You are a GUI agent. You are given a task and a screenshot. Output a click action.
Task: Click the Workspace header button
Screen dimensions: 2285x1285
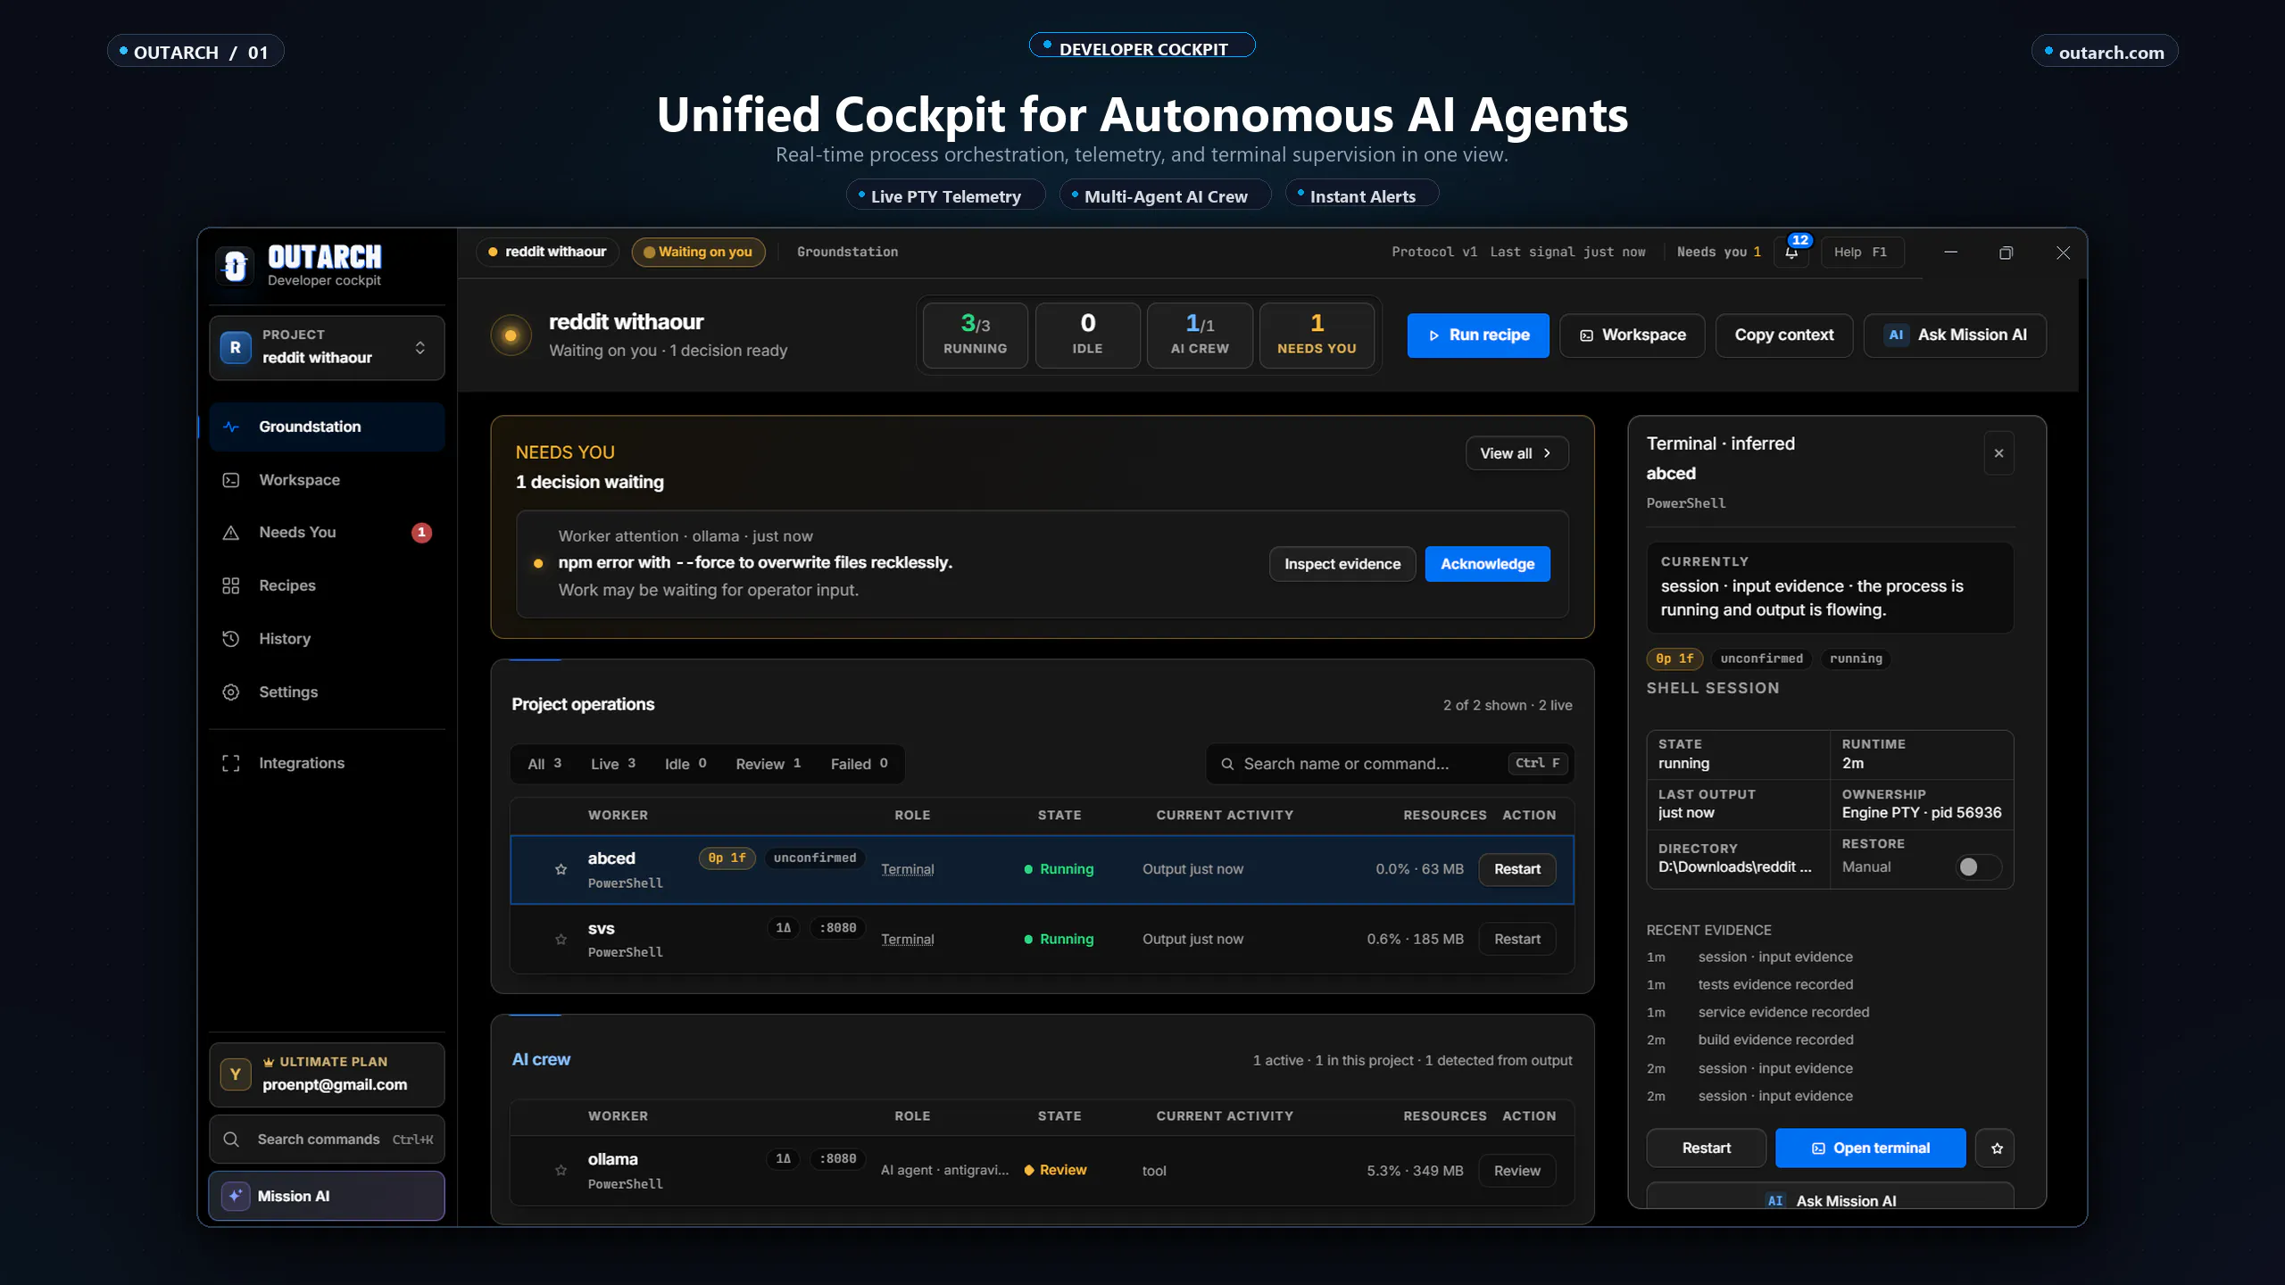pyautogui.click(x=1633, y=336)
